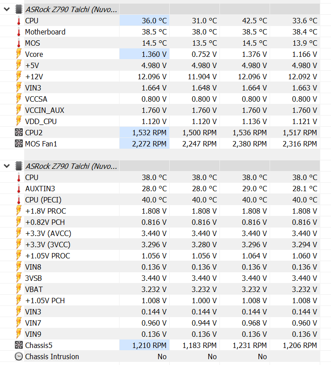The image size is (331, 365).
Task: Click the CPU maximum value 42.5 °C
Action: 254,21
